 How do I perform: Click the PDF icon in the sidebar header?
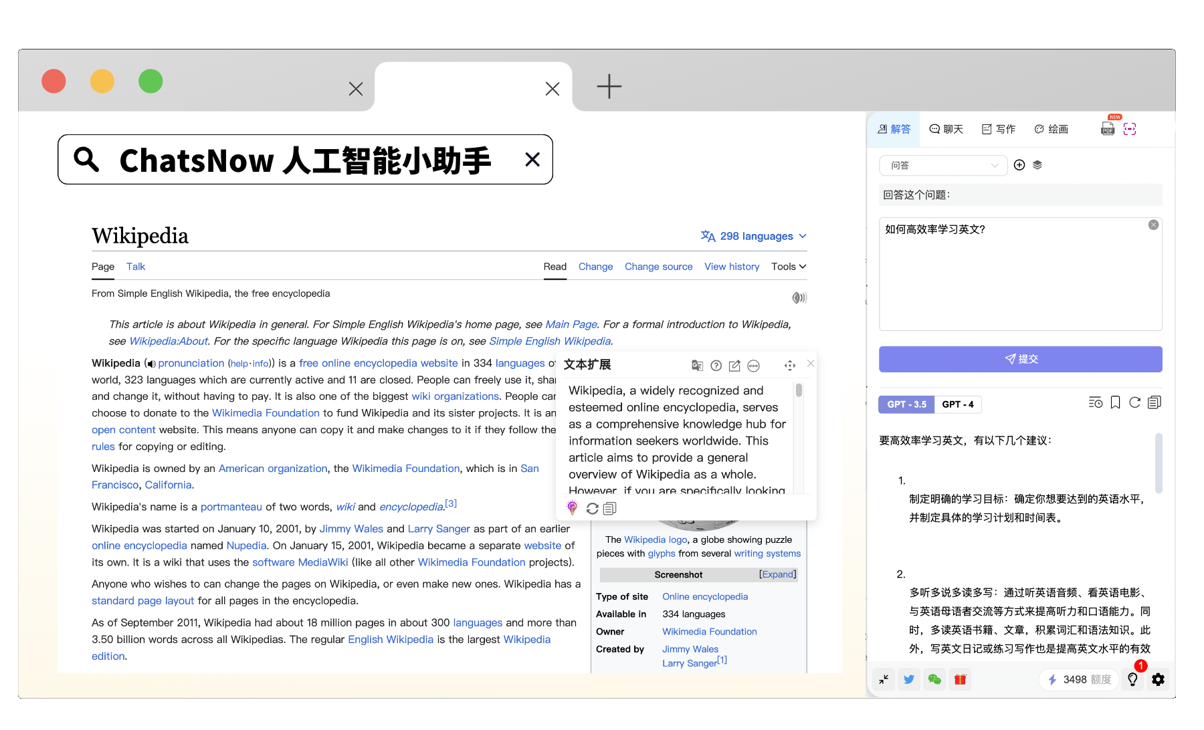pos(1108,128)
